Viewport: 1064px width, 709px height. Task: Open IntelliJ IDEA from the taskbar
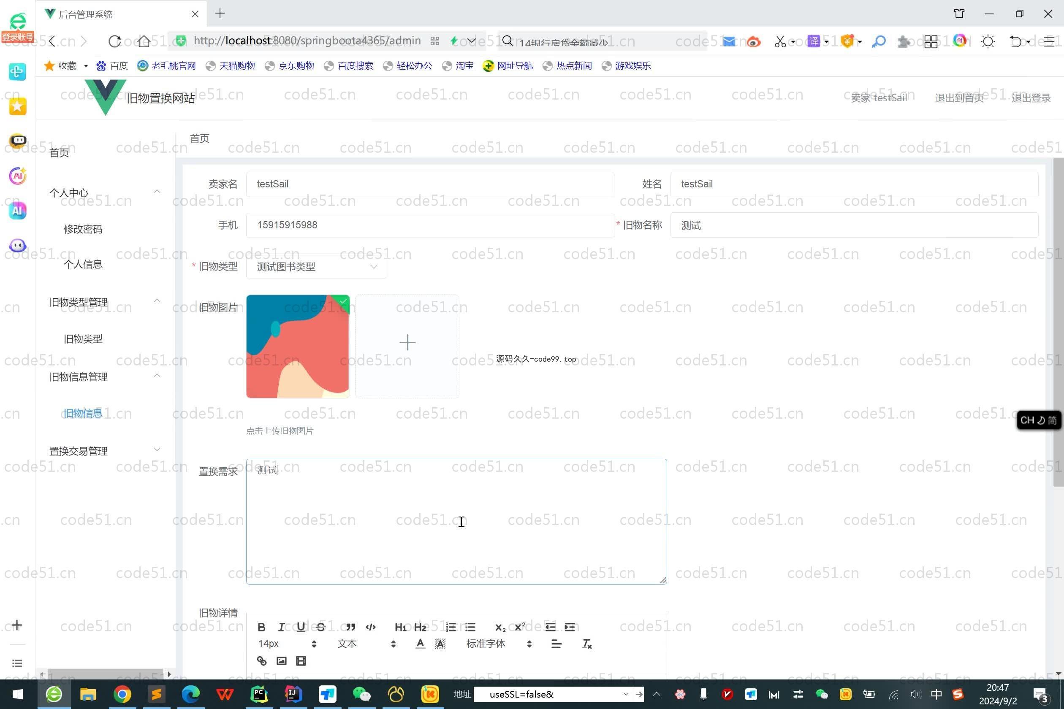(x=293, y=694)
